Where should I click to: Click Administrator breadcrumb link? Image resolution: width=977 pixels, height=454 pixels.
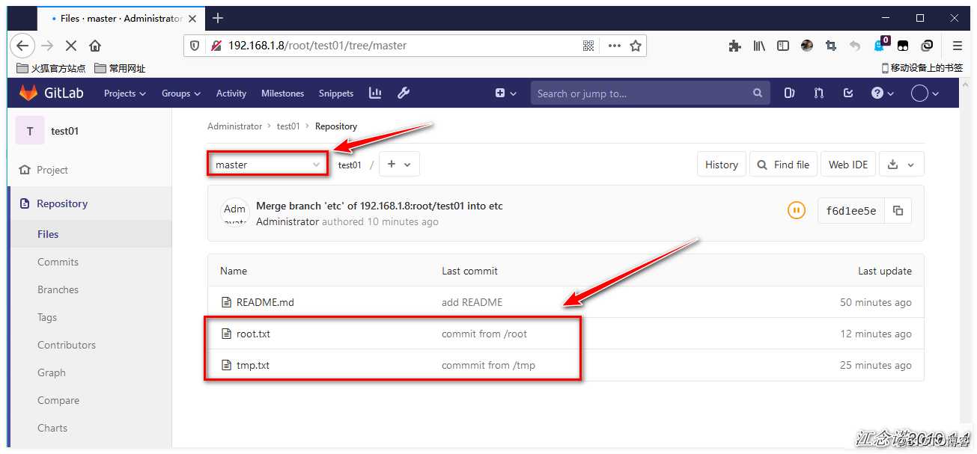point(235,126)
